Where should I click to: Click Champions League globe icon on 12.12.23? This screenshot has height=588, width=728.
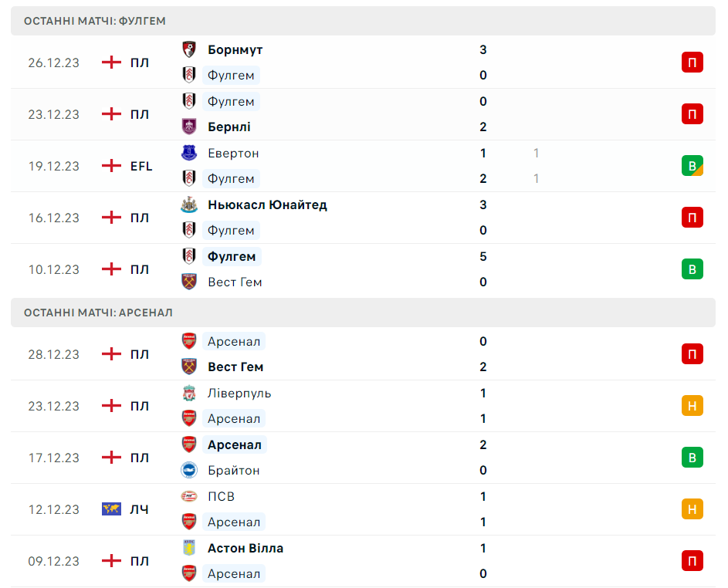(112, 509)
